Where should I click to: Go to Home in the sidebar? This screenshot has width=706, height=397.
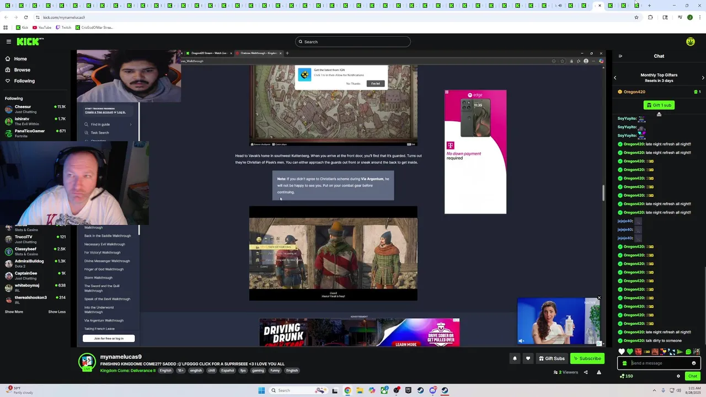point(20,58)
